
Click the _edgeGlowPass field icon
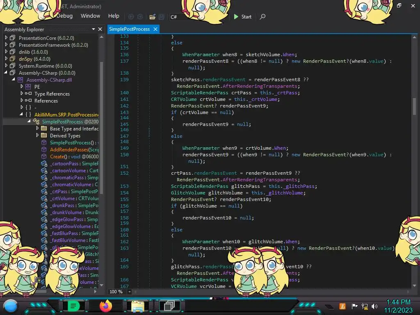[44, 219]
